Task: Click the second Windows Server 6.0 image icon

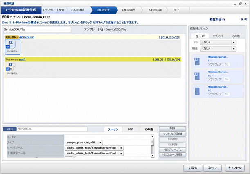Action: click(x=198, y=75)
